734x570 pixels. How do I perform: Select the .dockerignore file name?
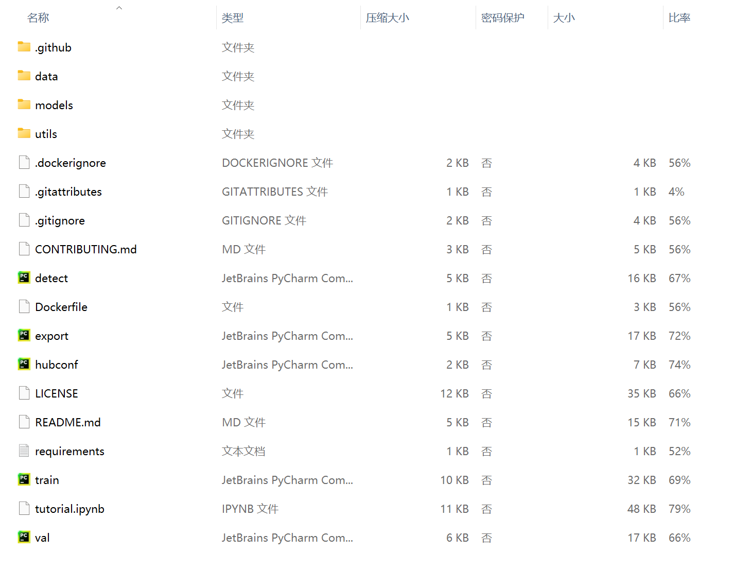pyautogui.click(x=71, y=163)
